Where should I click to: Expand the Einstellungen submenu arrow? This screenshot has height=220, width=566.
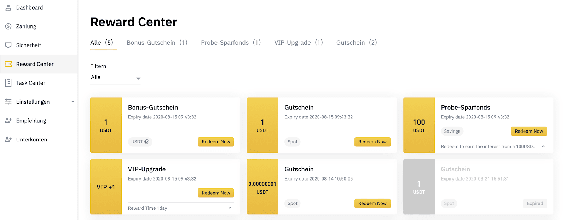point(73,102)
